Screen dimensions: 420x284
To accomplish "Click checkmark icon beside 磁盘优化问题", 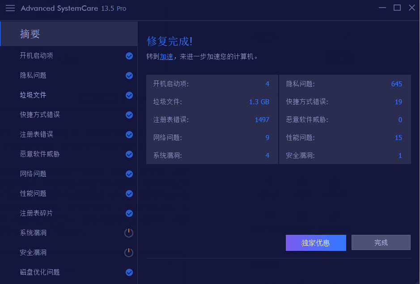I will (x=129, y=272).
